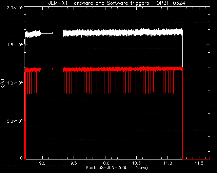Image resolution: width=217 pixels, height=173 pixels.
Task: Select the 2.0×10⁴ y-axis label
Action: 15,7
